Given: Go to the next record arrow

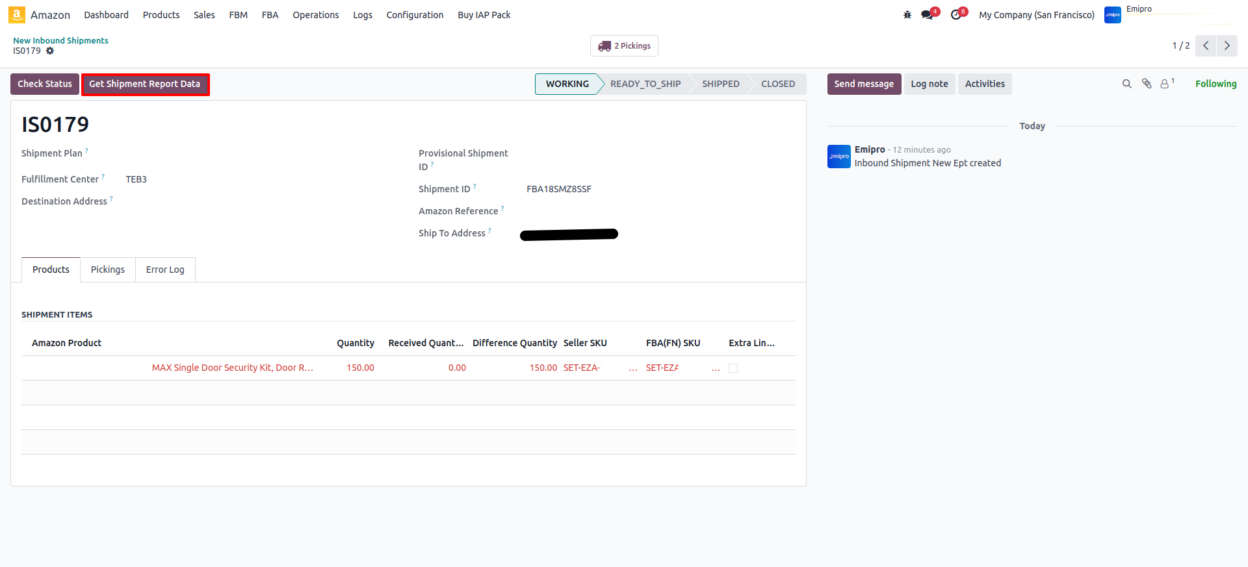Looking at the screenshot, I should [1227, 45].
